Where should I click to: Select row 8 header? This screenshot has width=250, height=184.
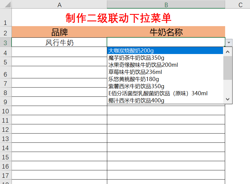(x=6, y=92)
